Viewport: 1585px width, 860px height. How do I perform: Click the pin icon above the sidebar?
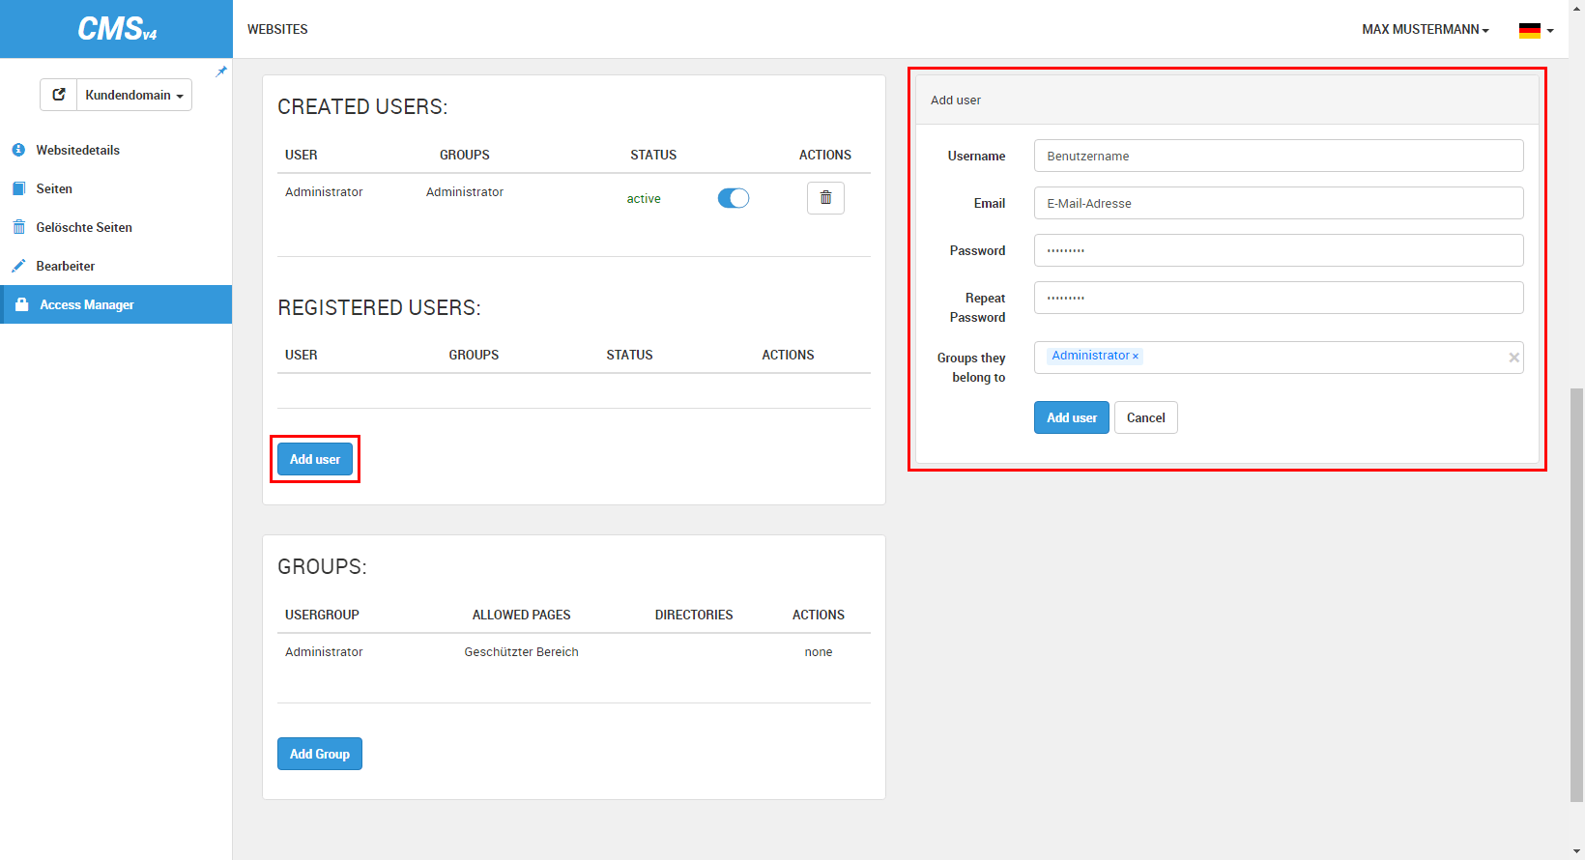click(x=221, y=72)
